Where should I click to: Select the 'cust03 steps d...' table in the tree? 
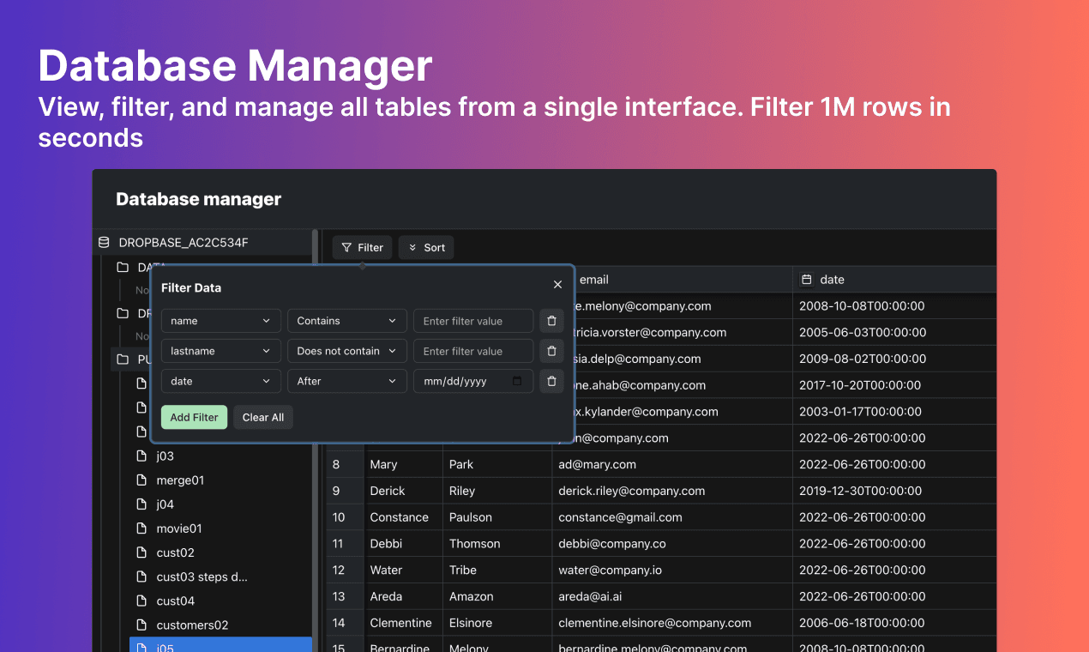[x=220, y=577]
